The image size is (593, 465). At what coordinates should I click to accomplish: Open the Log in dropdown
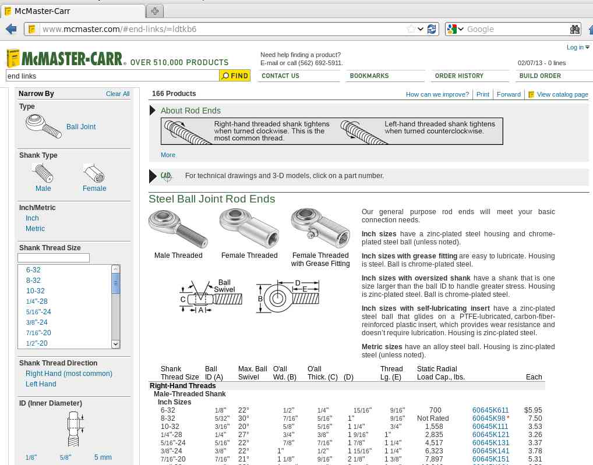[578, 47]
